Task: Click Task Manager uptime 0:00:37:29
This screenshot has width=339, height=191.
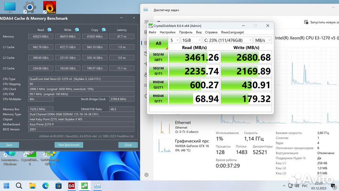Action: [x=228, y=166]
